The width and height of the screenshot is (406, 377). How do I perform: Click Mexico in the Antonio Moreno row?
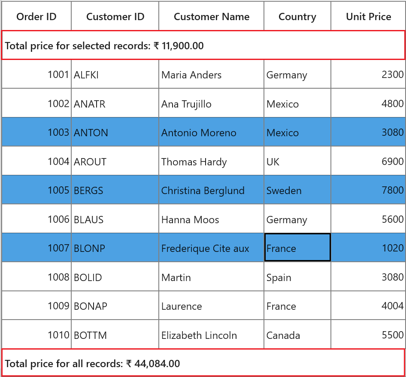click(x=297, y=132)
